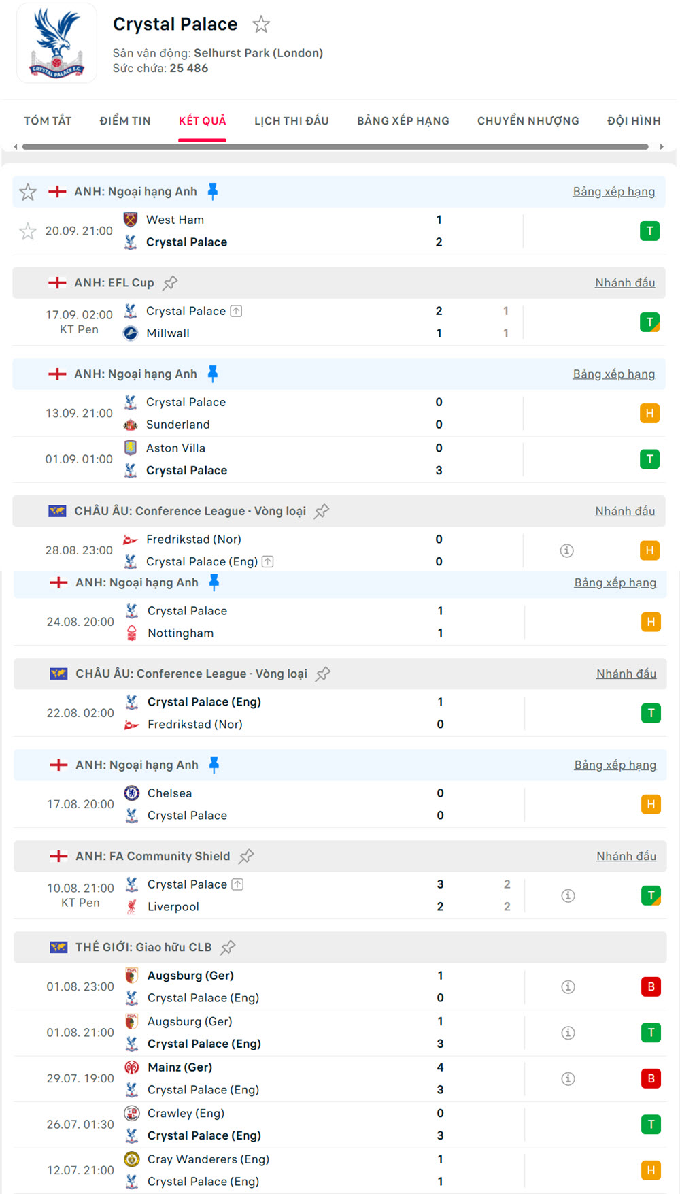Toggle favorite star for ANH Ngoại hạng Anh league
Screen dimensions: 680x1194
point(28,192)
